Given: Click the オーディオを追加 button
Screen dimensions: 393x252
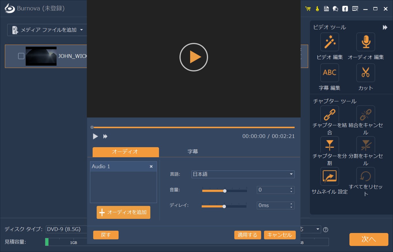Looking at the screenshot, I should [x=123, y=212].
